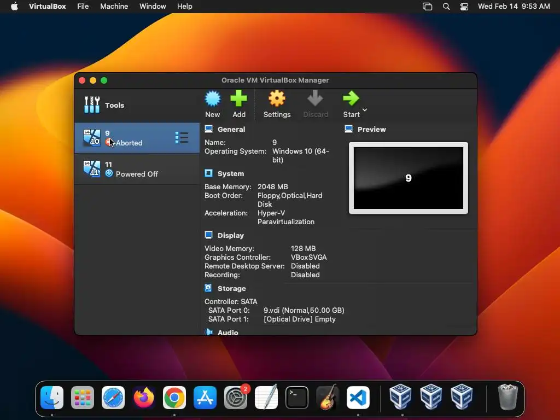Click the '2048 MB' base memory value
Screen dimensions: 560x420
(272, 187)
